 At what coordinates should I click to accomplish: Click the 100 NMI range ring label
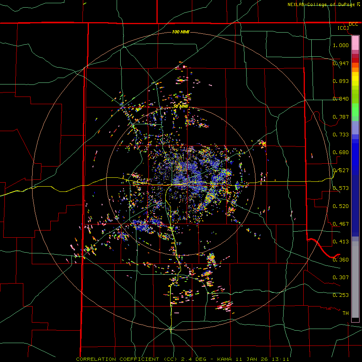[181, 32]
